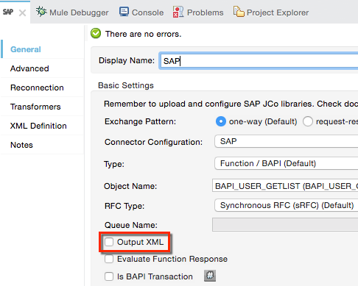Toggle the Is BAPI Transaction checkbox
This screenshot has width=358, height=286.
tap(109, 276)
